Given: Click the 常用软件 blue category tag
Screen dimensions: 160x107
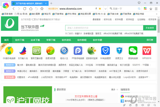Looking at the screenshot, I should point(10,65).
